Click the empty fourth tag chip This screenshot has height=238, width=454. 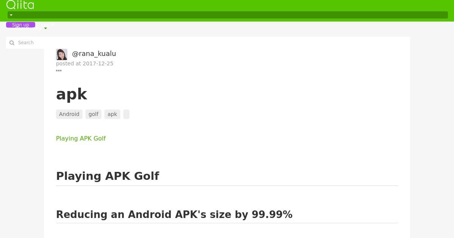[x=126, y=114]
